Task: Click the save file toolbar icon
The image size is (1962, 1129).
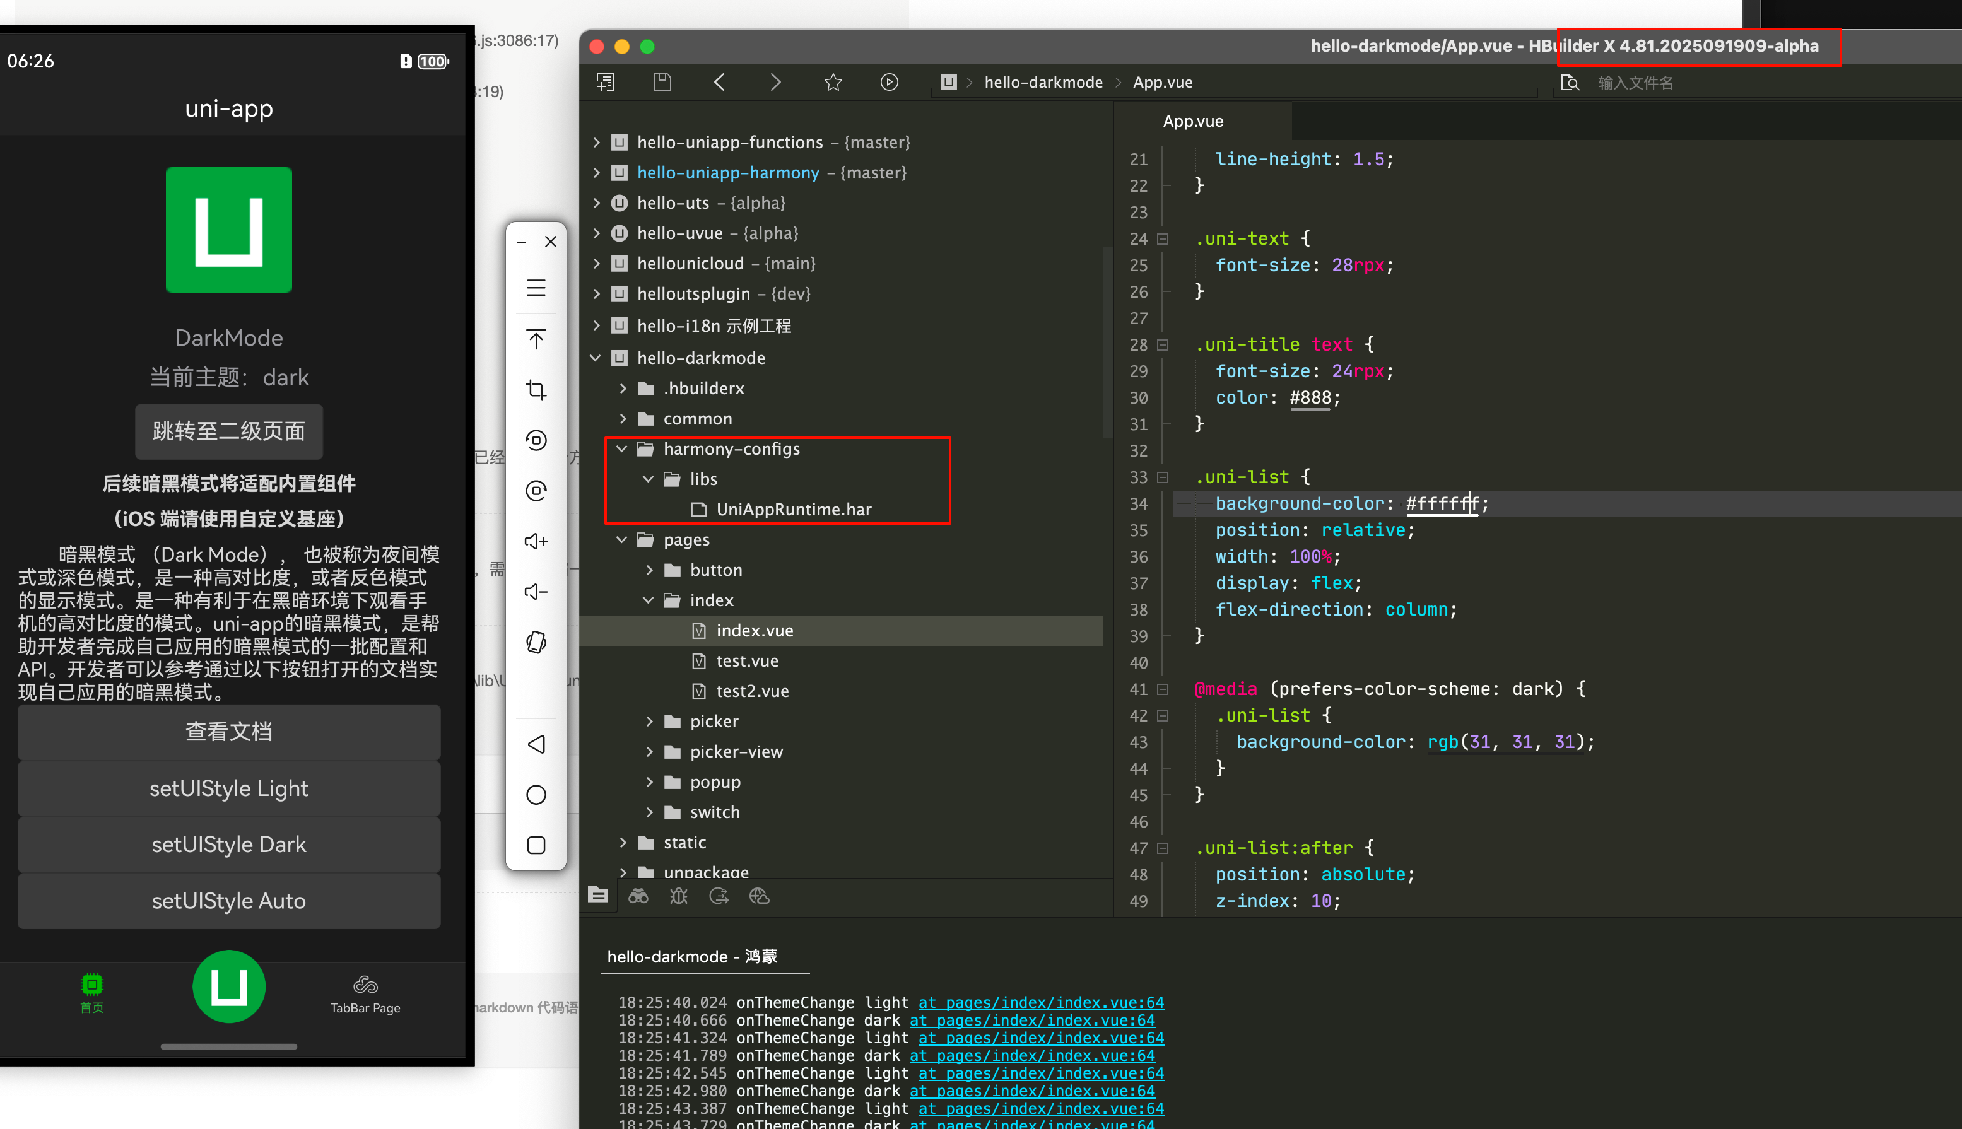Action: [x=662, y=82]
